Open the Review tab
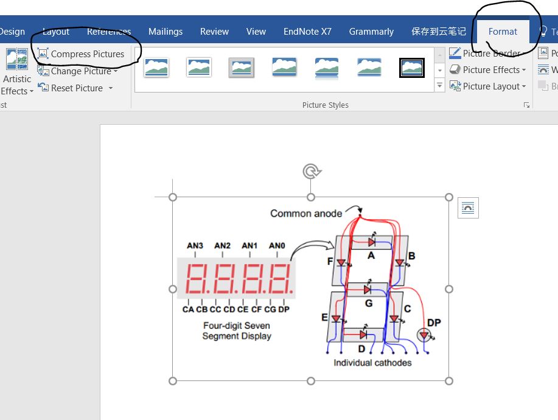This screenshot has height=420, width=558. click(x=214, y=32)
